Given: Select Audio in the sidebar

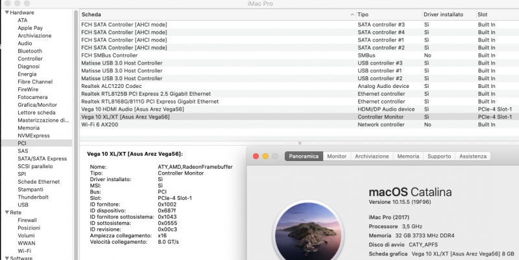Looking at the screenshot, I should pyautogui.click(x=25, y=43).
